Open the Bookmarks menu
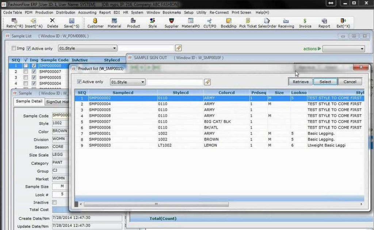The height and width of the screenshot is (230, 374). (x=172, y=12)
